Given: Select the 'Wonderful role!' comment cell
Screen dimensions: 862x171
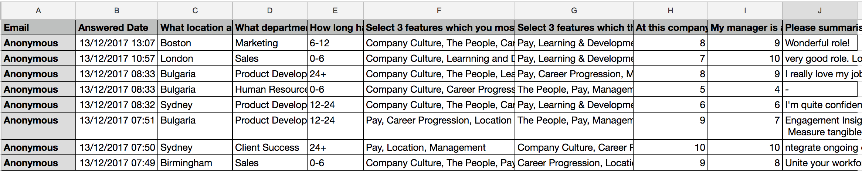Looking at the screenshot, I should coord(820,43).
